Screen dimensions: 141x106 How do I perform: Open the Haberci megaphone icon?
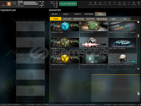119,3
